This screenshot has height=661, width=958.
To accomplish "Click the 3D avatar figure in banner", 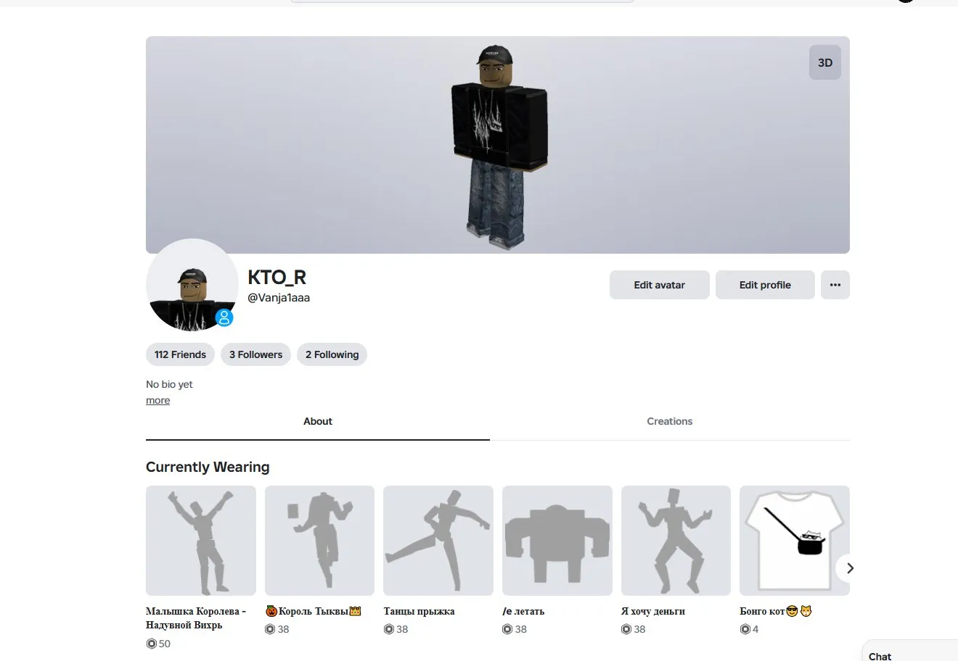I will pos(498,146).
